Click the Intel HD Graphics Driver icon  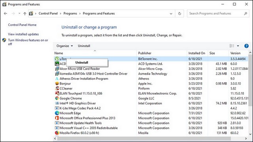coord(57,103)
